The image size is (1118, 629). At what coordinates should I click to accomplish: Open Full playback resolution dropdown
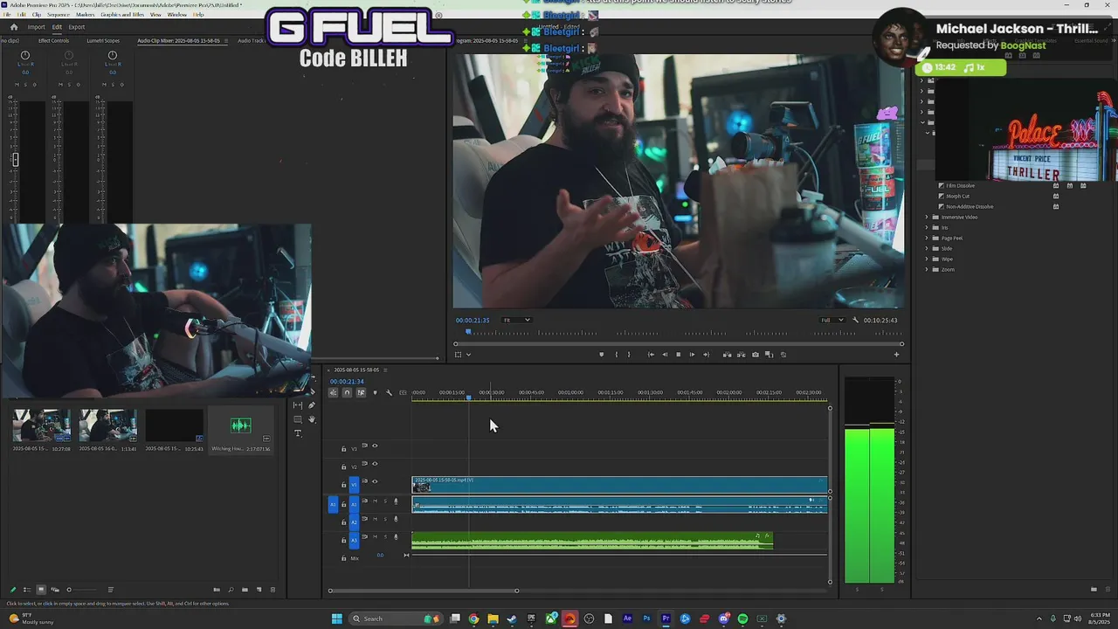(x=832, y=320)
